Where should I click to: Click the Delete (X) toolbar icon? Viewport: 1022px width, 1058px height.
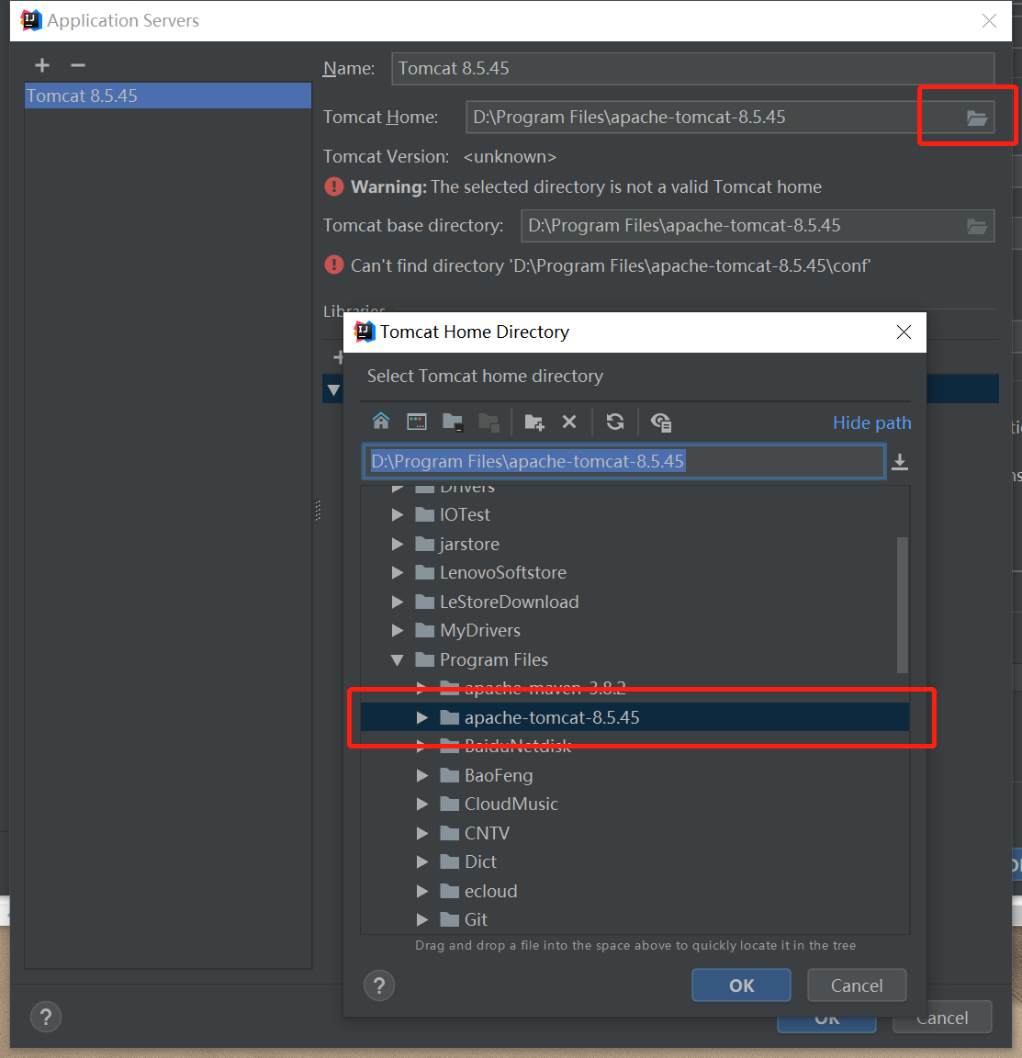(569, 422)
